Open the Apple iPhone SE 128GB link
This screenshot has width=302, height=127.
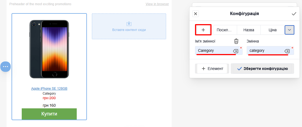[x=49, y=89]
